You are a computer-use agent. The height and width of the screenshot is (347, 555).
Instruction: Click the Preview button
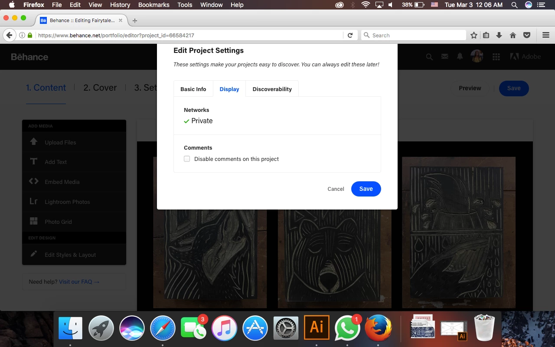pyautogui.click(x=470, y=88)
